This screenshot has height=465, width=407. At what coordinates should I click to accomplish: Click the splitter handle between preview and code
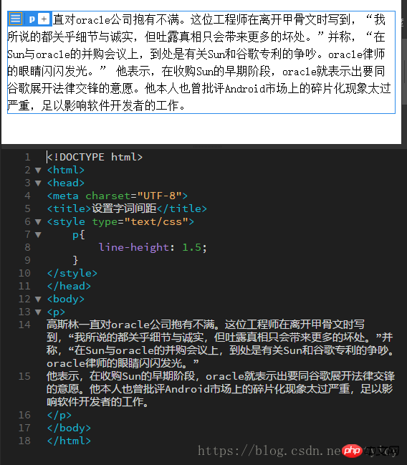207,146
